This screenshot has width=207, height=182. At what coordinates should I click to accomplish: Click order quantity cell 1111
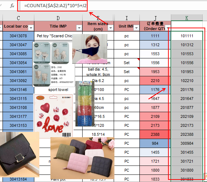click(x=155, y=36)
